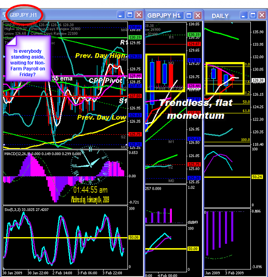Click 'Previous Days Range= 26900' in left chart
268x277 pixels.
click(56, 29)
